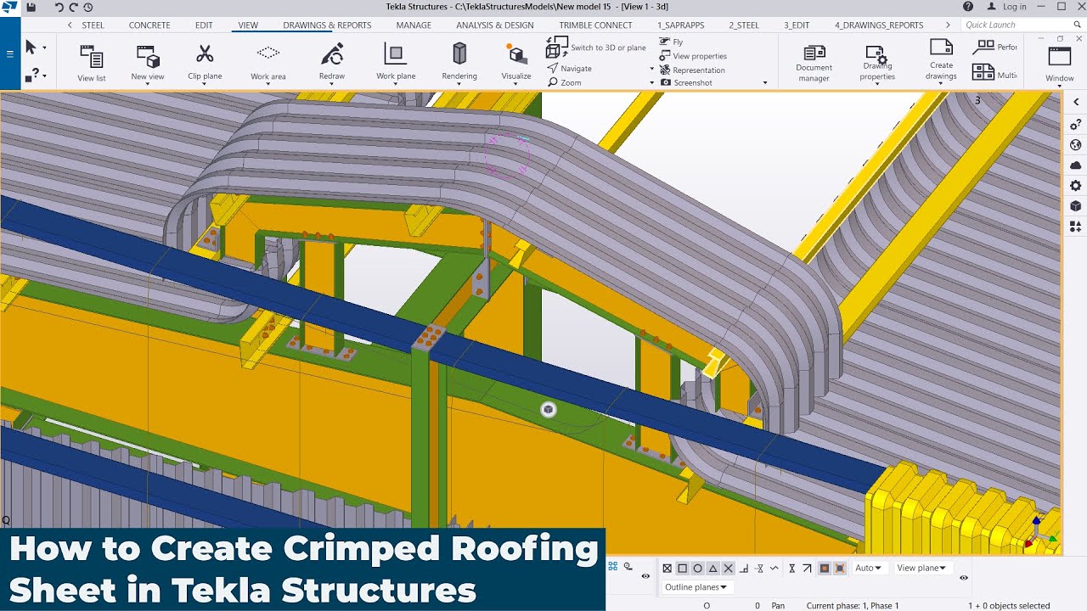Click the Work plane icon
1087x611 pixels.
click(396, 54)
